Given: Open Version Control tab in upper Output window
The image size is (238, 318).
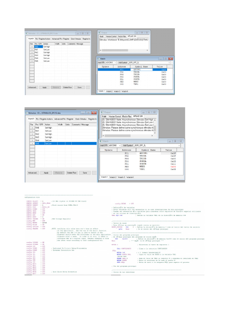Looking at the screenshot, I should click(x=111, y=37).
